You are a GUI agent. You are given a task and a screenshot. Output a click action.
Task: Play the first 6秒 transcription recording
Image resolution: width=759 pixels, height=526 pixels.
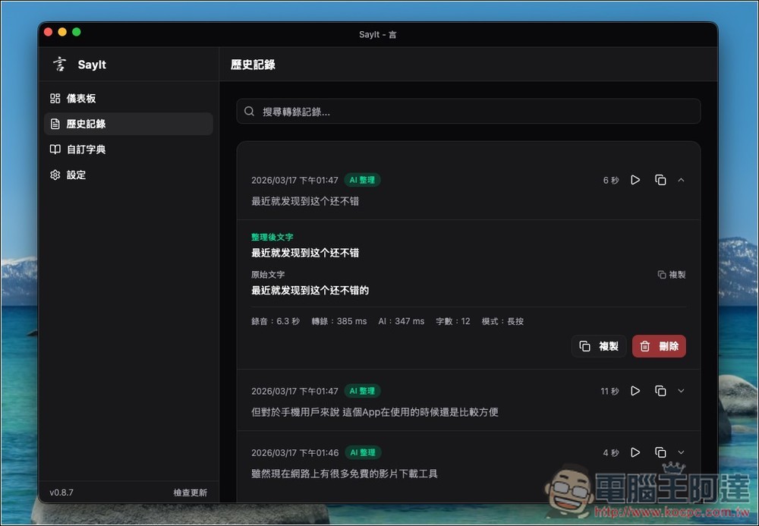635,180
